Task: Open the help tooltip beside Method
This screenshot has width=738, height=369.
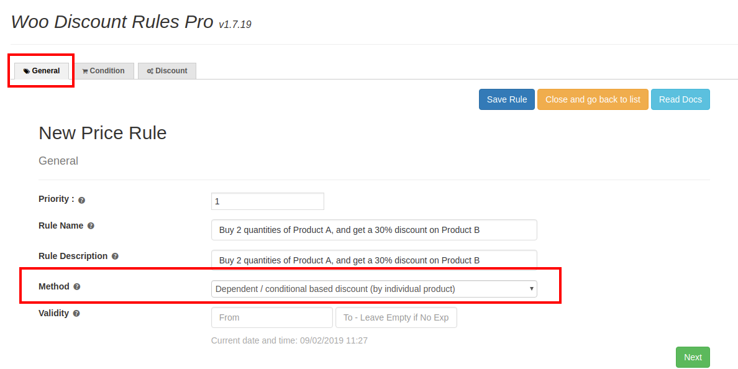Action: coord(76,286)
